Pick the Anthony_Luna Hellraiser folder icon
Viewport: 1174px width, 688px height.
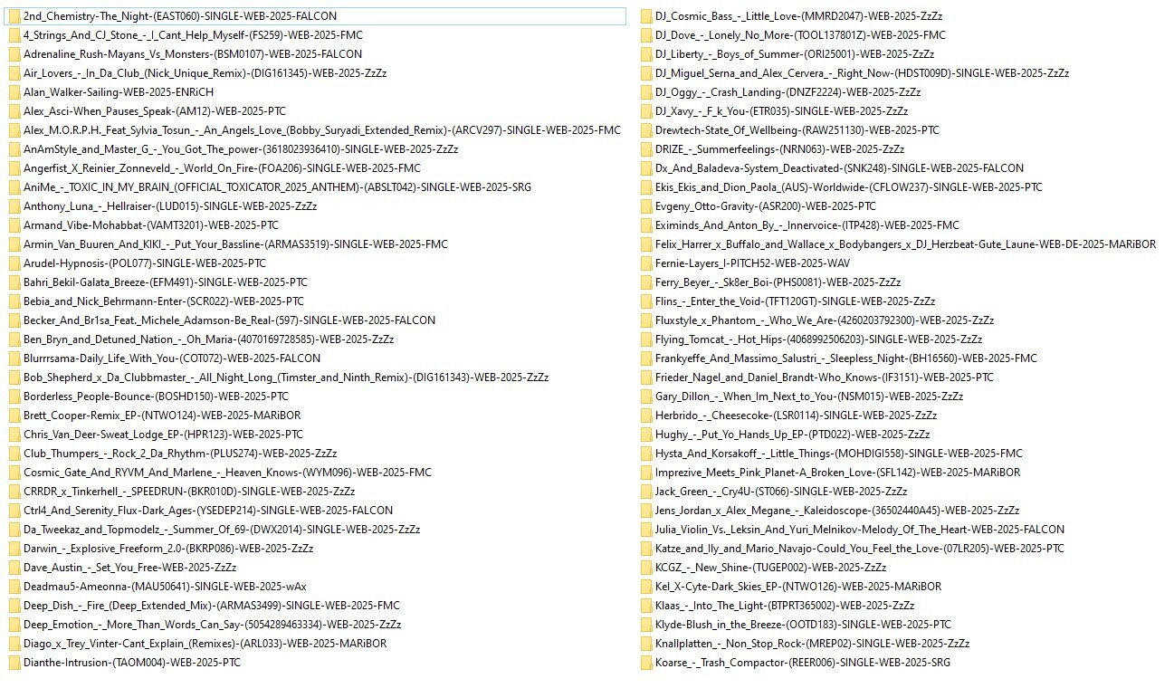coord(14,206)
